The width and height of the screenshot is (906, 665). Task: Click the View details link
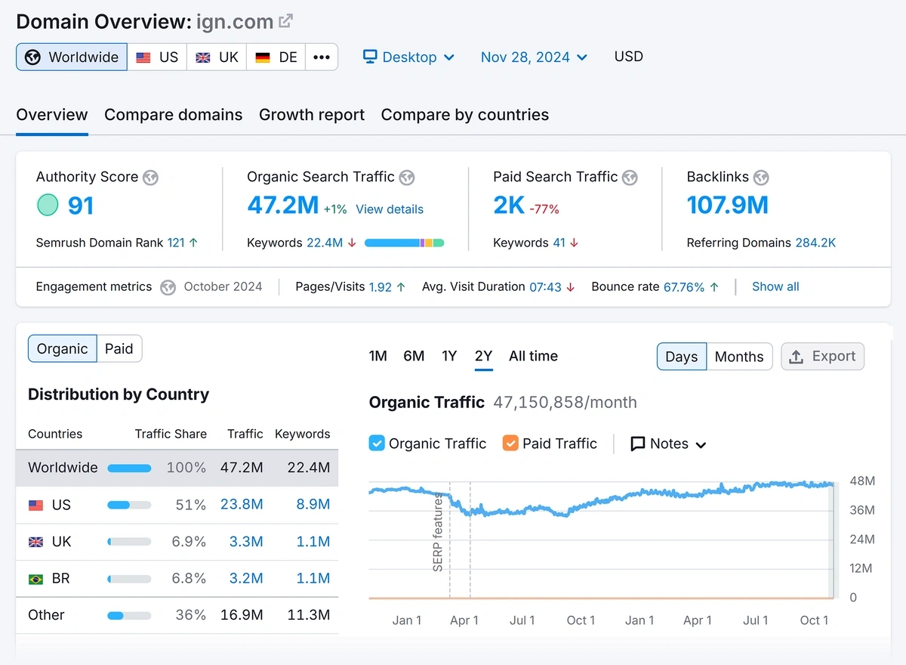(x=390, y=209)
